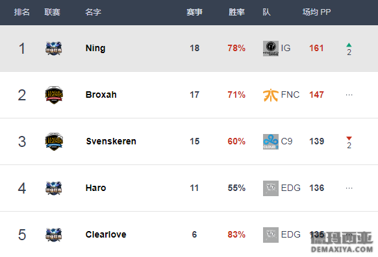Screen dimensions: 378x257
Task: Click the EDG team logo in Haro's row
Action: point(271,188)
